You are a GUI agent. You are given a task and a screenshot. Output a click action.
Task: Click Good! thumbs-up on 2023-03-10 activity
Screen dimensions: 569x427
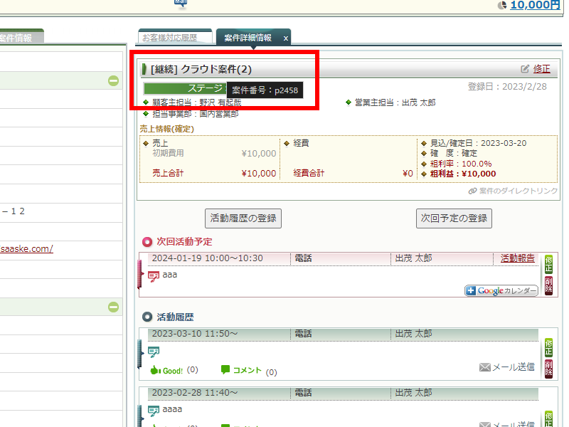pos(166,370)
